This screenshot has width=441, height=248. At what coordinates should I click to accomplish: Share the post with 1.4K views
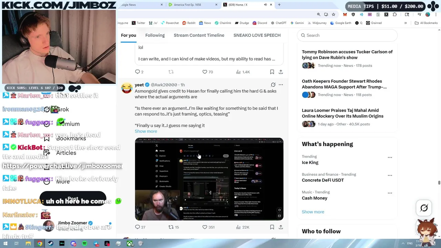click(281, 72)
